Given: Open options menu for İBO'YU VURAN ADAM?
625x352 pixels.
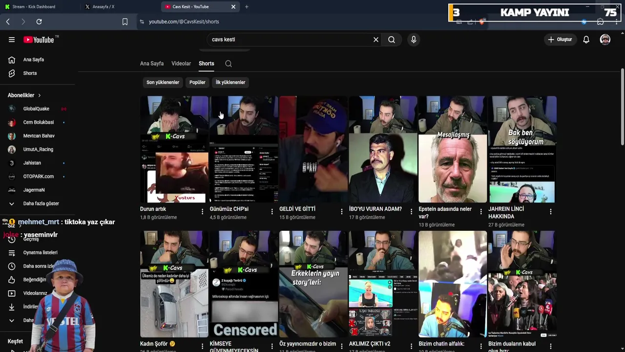Looking at the screenshot, I should (x=411, y=211).
